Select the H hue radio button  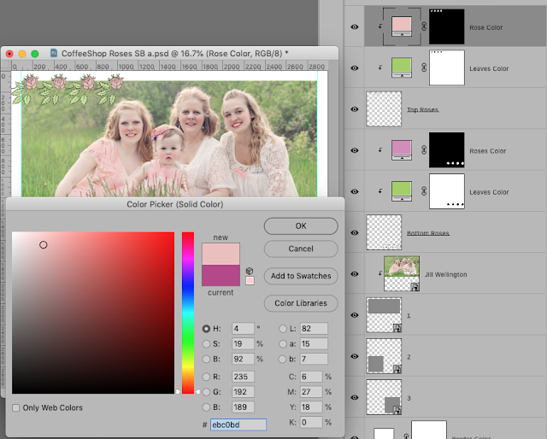(x=206, y=329)
